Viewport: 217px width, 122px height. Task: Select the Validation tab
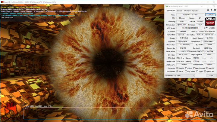[196, 11]
